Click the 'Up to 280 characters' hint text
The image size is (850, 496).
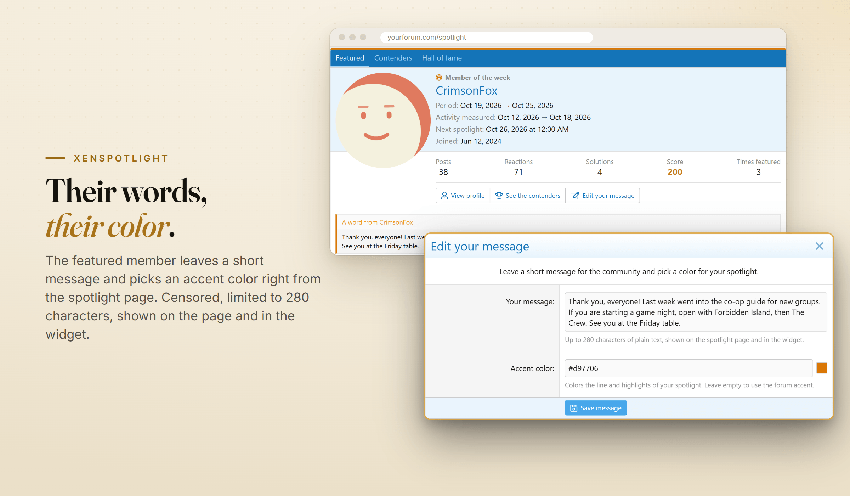coord(684,340)
